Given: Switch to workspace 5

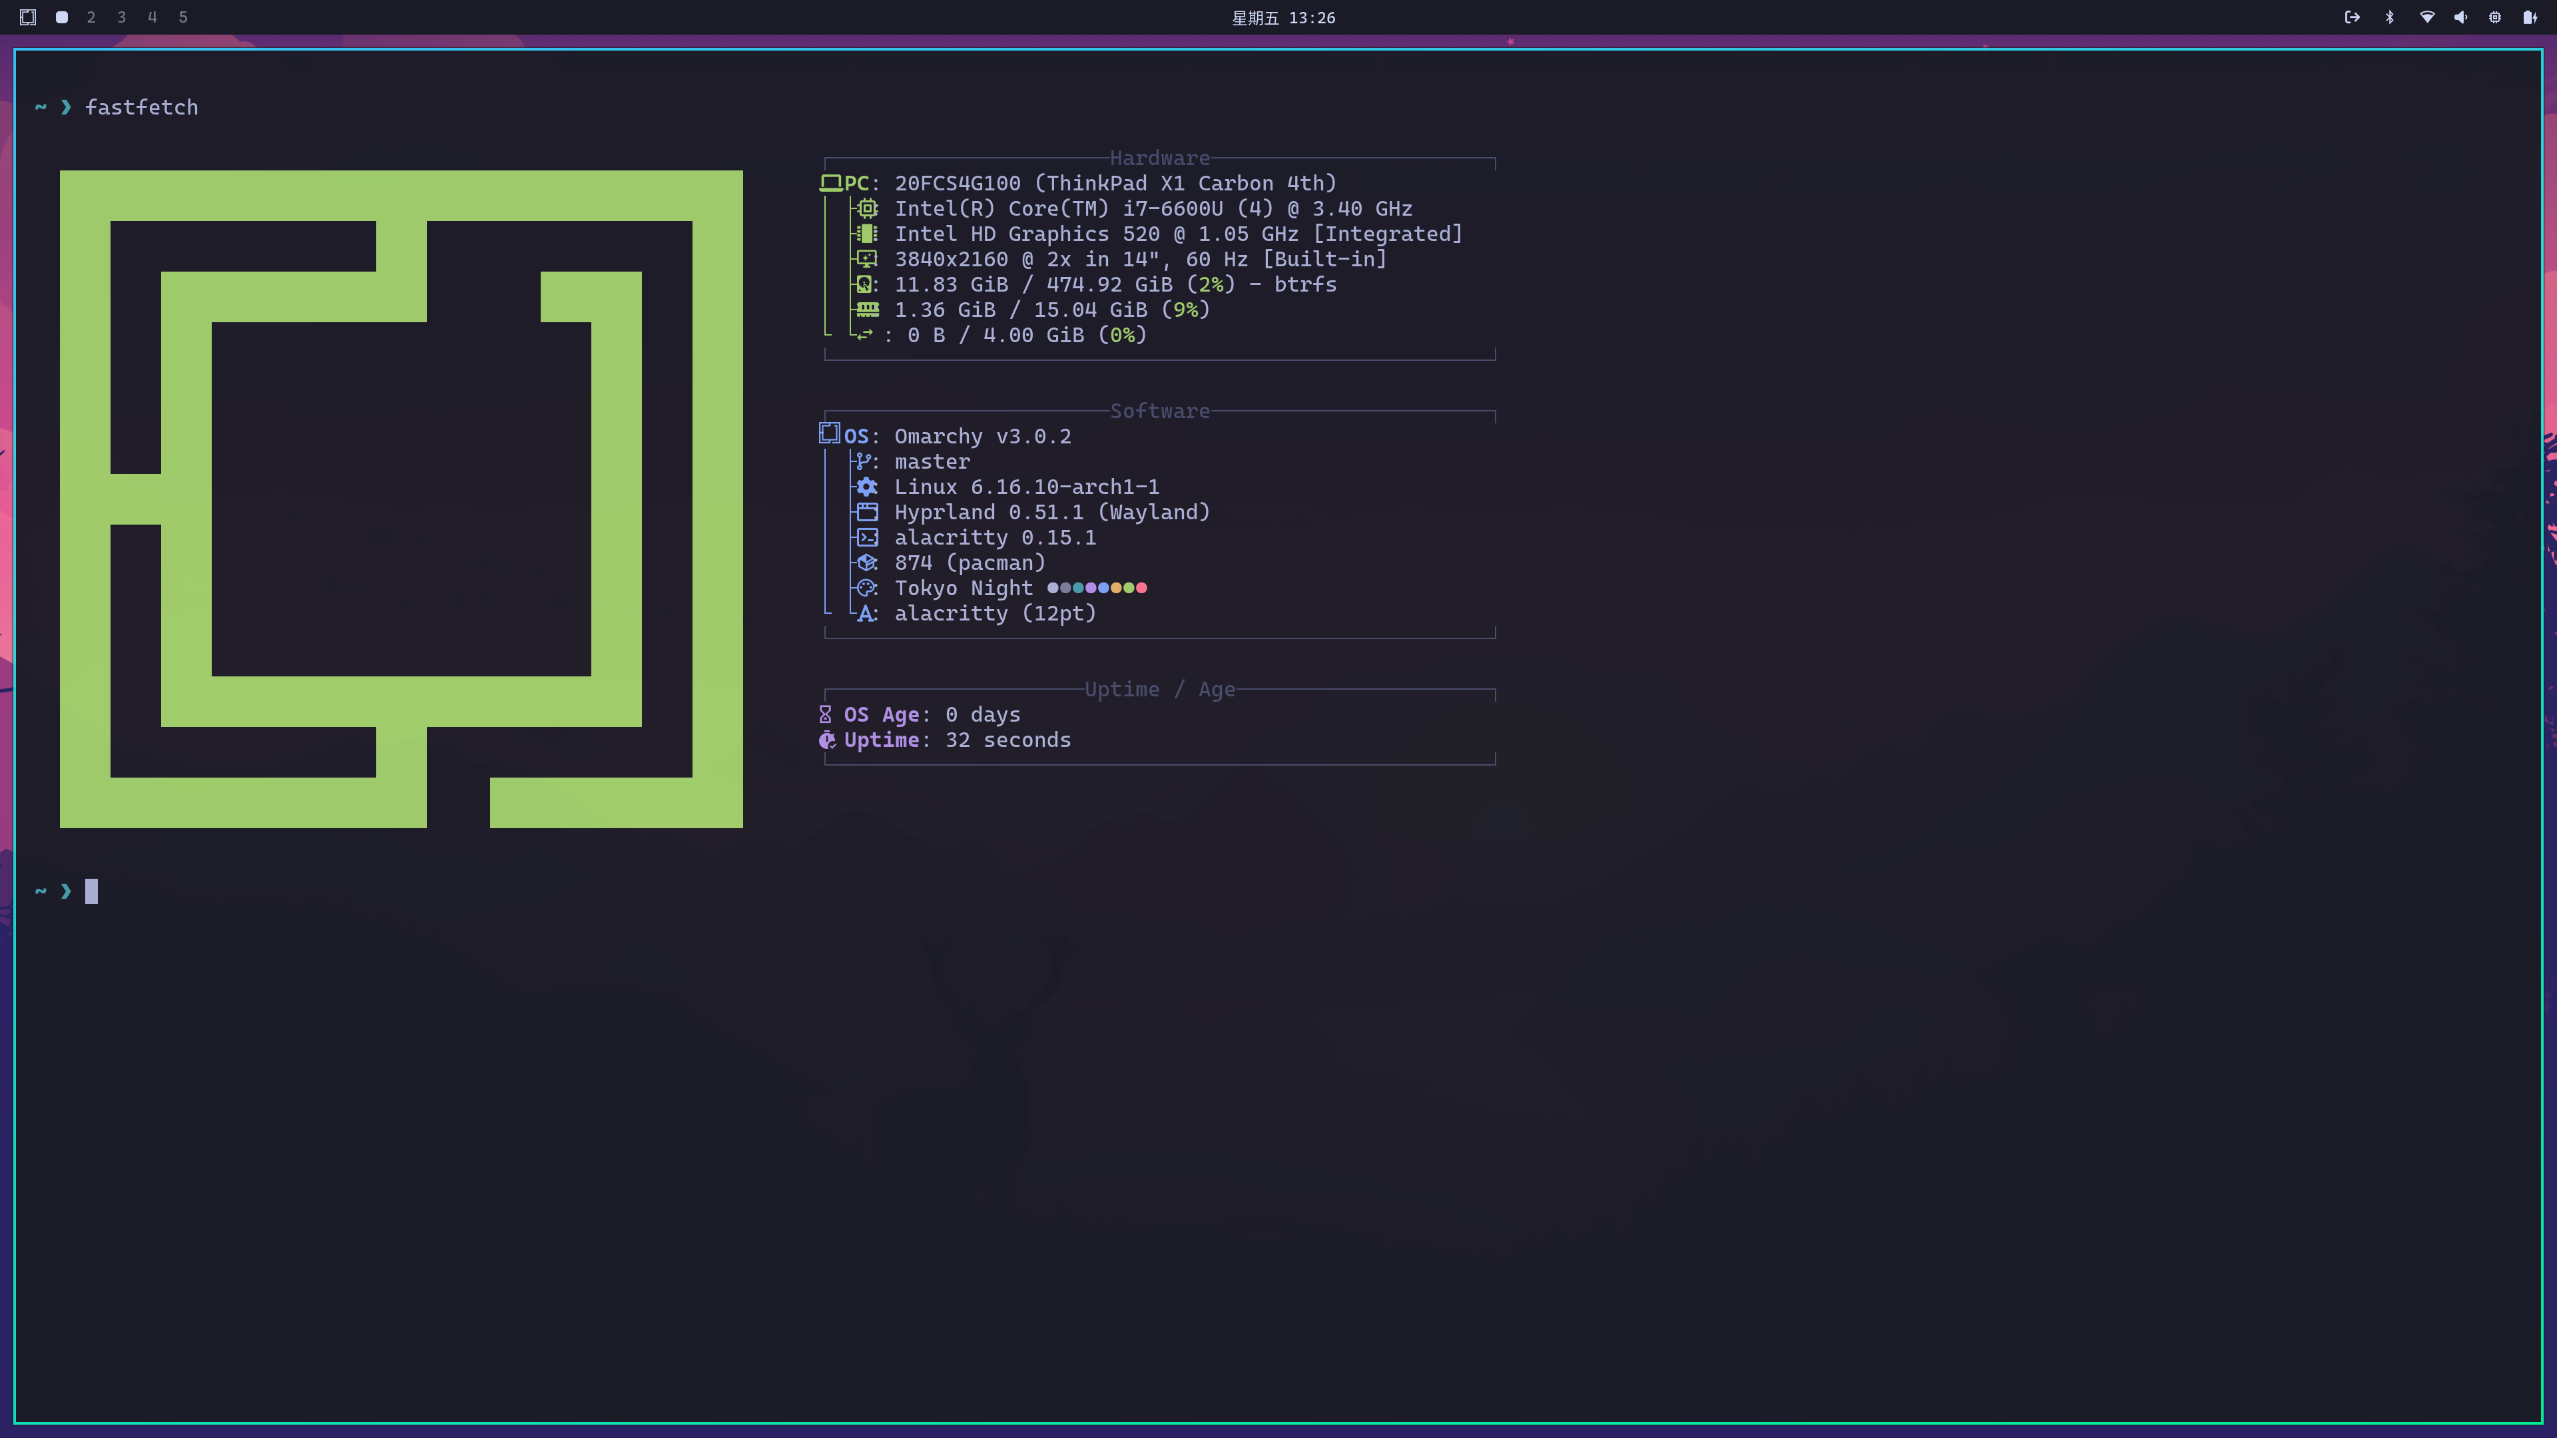Looking at the screenshot, I should click(182, 17).
